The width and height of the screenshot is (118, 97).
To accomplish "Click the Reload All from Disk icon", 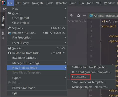I will 9,53.
